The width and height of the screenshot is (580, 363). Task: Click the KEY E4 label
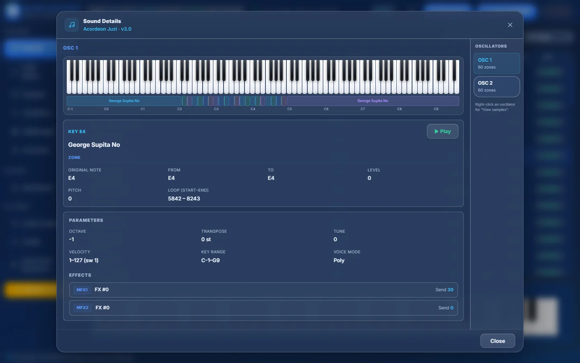[x=77, y=131]
